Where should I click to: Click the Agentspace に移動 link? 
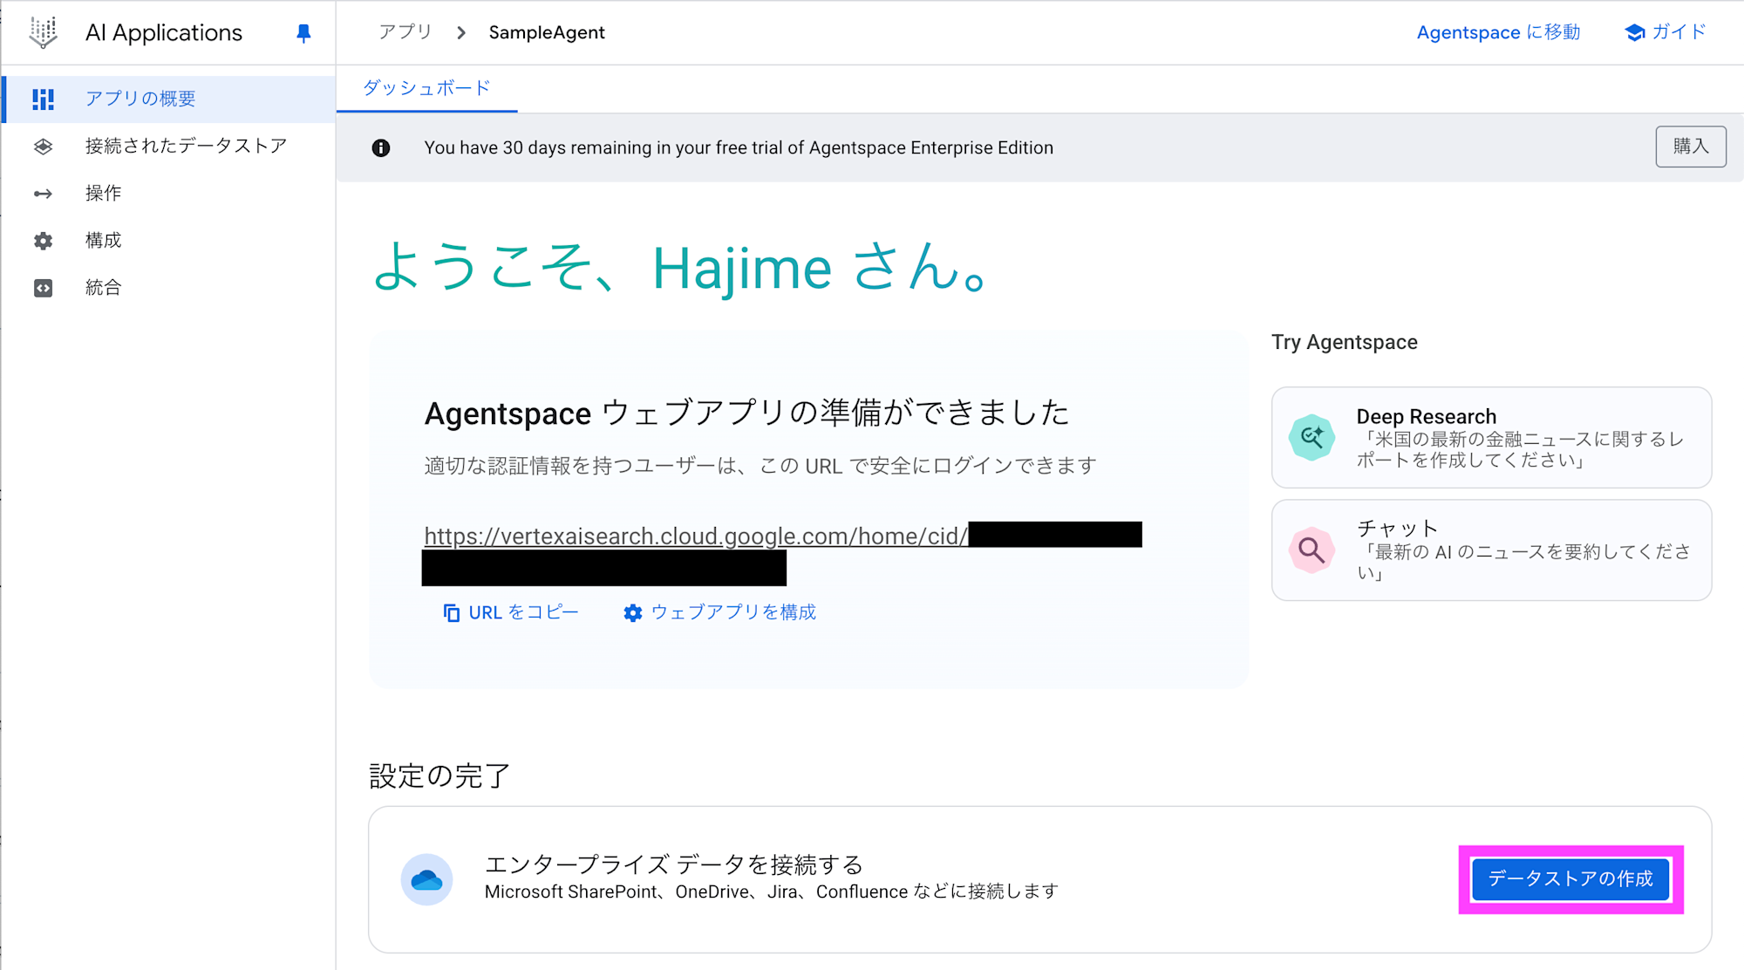pos(1498,32)
